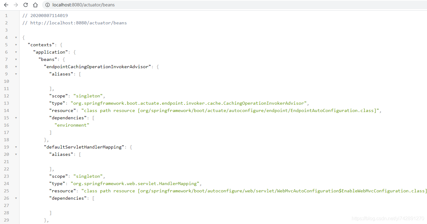Click the "resource" key on line 14
The height and width of the screenshot is (224, 427).
click(x=63, y=110)
